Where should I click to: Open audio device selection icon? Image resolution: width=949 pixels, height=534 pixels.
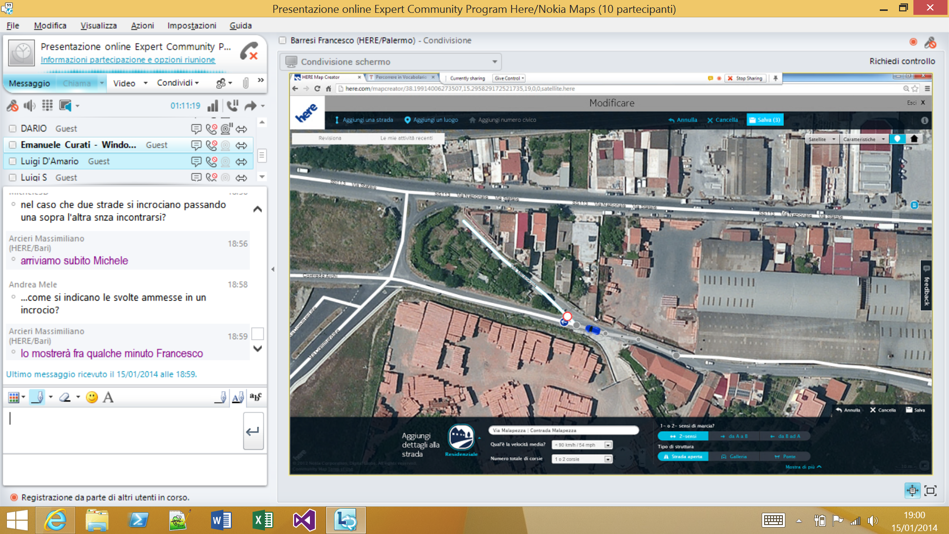(65, 106)
